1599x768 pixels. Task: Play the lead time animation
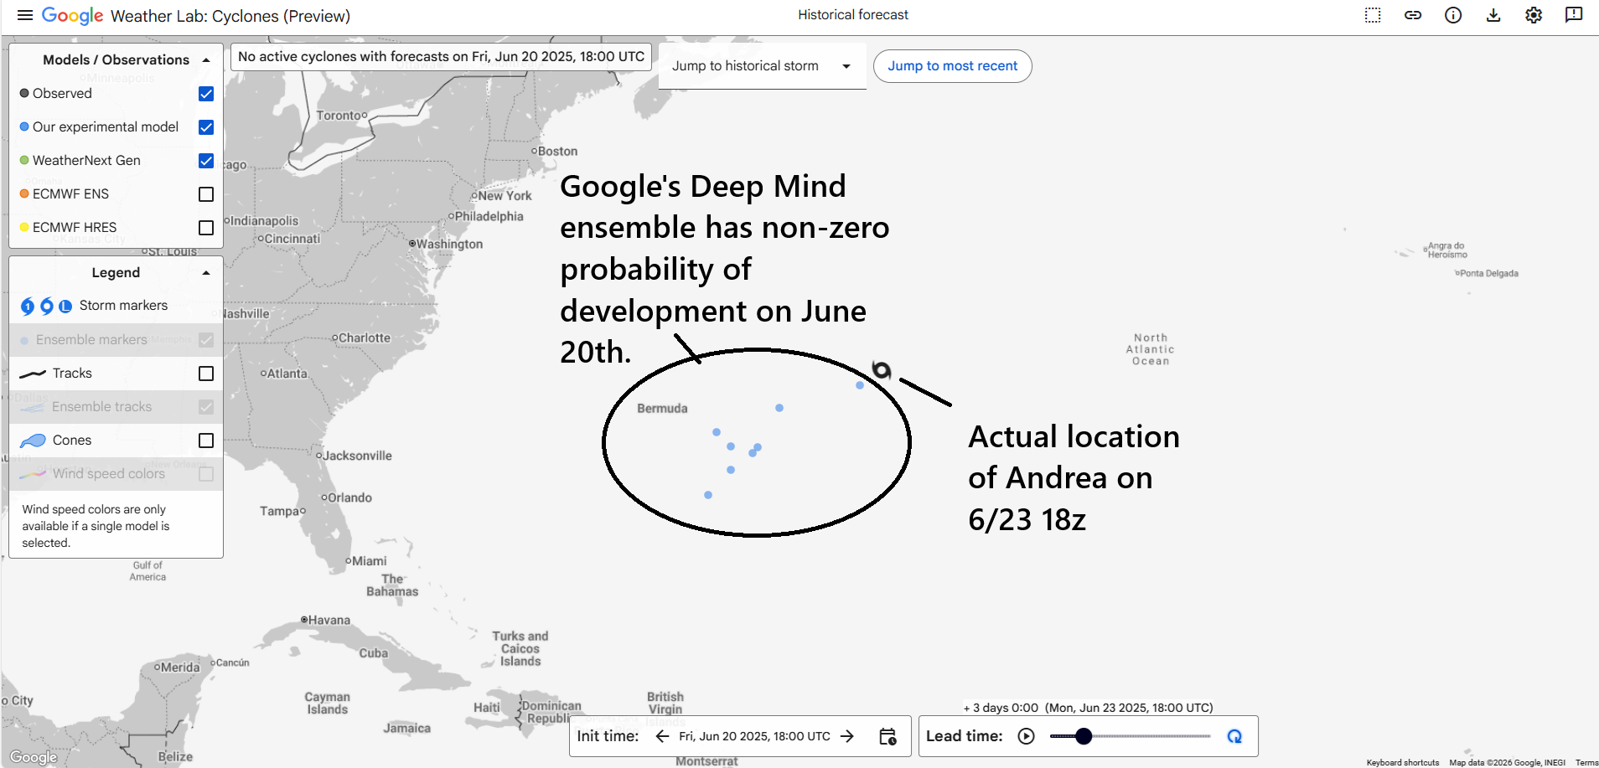coord(1027,736)
